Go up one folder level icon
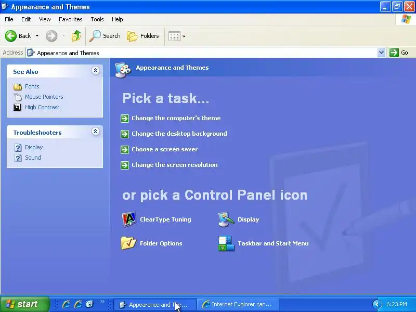This screenshot has width=416, height=312. tap(76, 36)
